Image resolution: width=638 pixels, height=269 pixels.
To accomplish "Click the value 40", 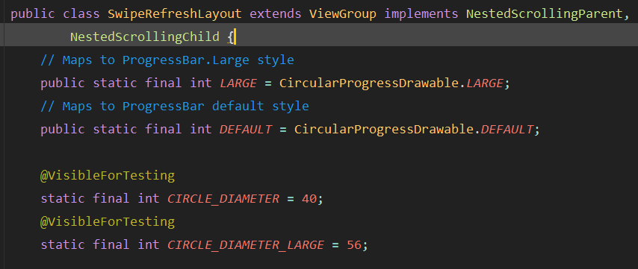I will [x=309, y=199].
